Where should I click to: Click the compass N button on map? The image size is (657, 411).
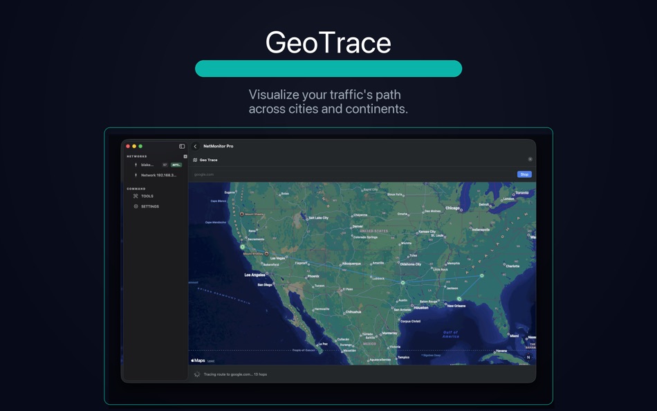528,357
